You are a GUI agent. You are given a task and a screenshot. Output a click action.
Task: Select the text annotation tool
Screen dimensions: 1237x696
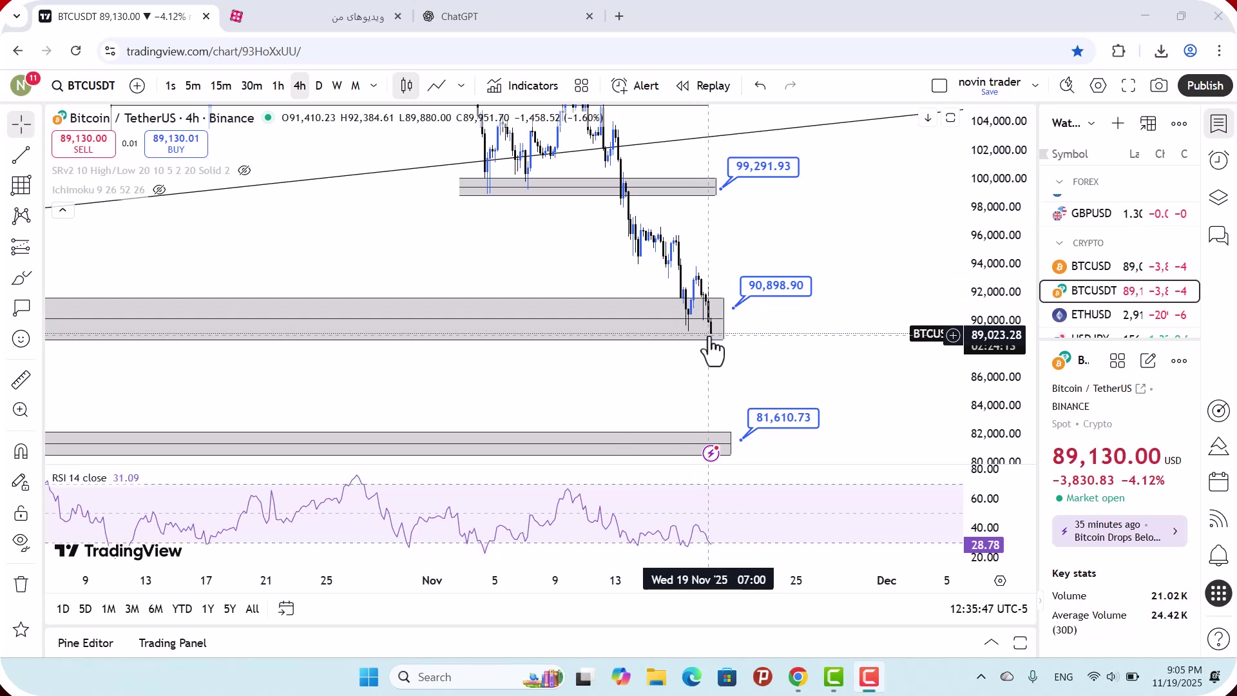point(21,308)
